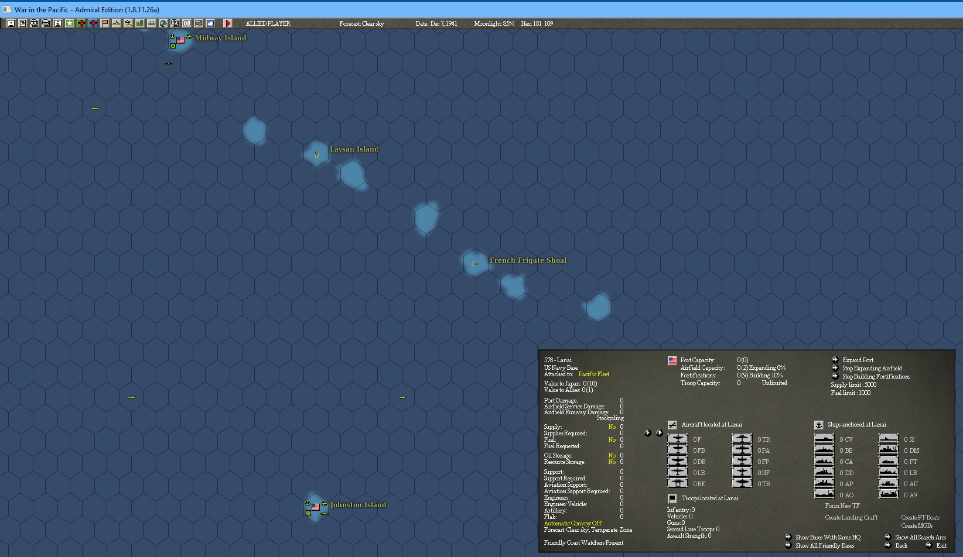This screenshot has width=963, height=557.
Task: Click 'Create MGBs'
Action: [917, 525]
